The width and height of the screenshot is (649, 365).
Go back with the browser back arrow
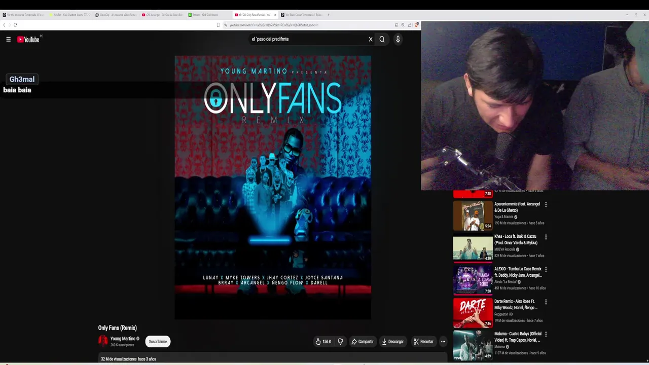click(x=4, y=25)
